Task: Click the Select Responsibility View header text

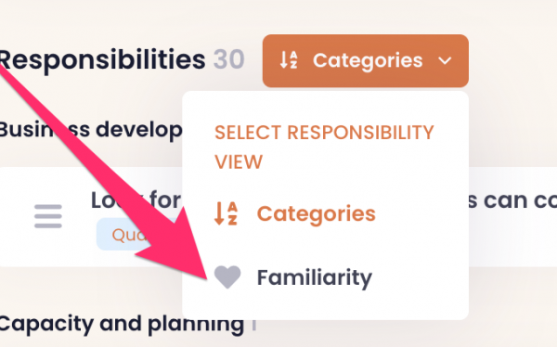Action: [324, 147]
